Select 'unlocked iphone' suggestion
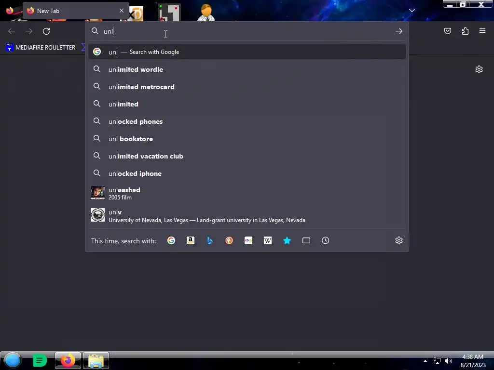This screenshot has height=370, width=494. (247, 173)
